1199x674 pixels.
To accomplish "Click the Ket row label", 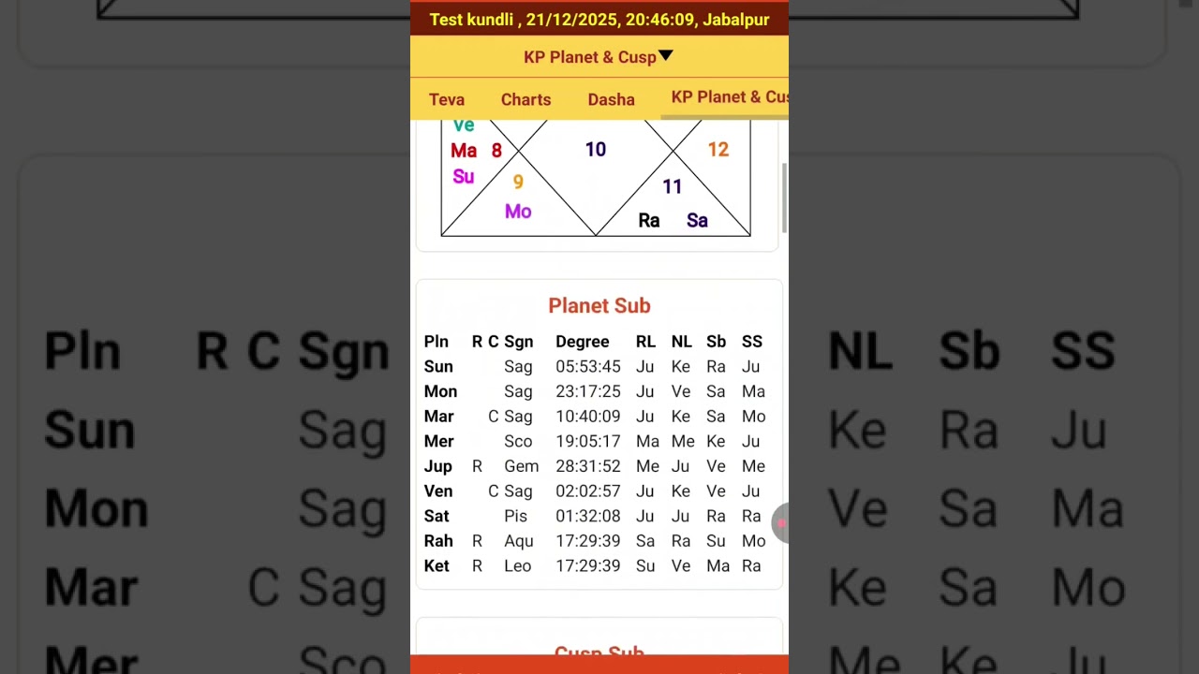I will click(x=437, y=566).
